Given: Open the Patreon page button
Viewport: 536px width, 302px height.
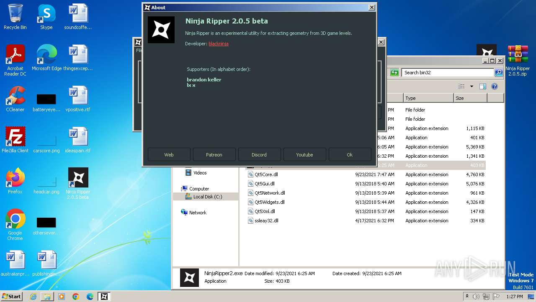Looking at the screenshot, I should pyautogui.click(x=214, y=155).
